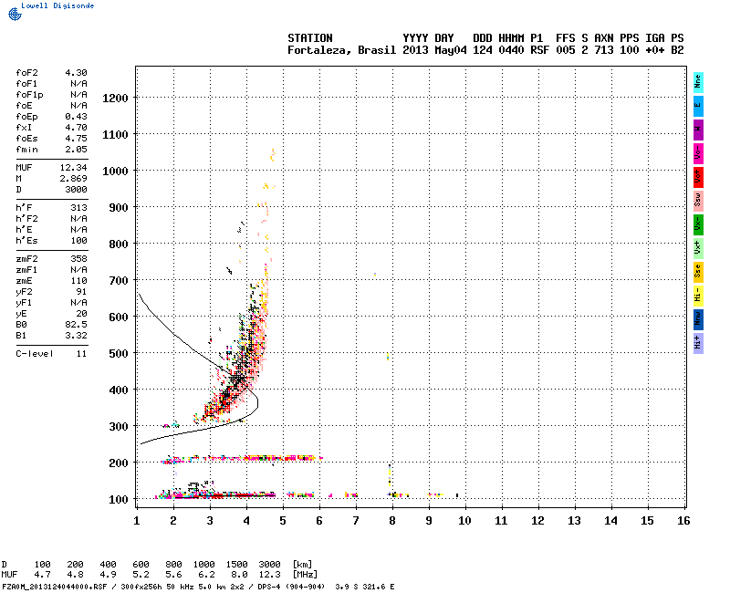Click the h'F value 313

pyautogui.click(x=79, y=208)
